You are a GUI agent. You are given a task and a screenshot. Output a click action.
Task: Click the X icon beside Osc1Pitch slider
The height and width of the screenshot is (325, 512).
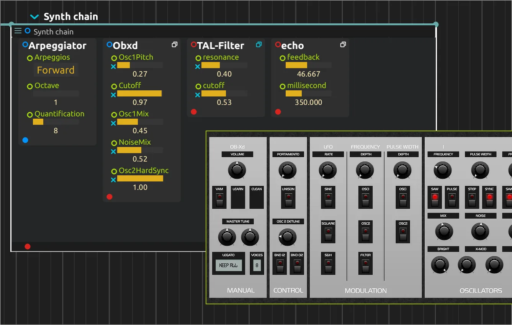(113, 67)
